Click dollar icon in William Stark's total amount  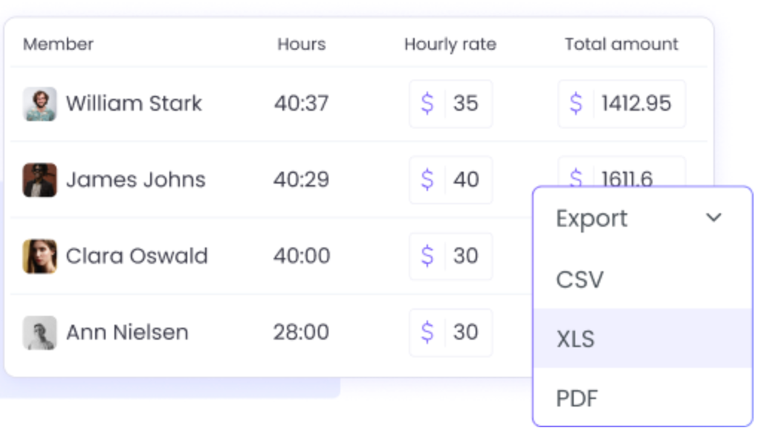click(x=576, y=103)
